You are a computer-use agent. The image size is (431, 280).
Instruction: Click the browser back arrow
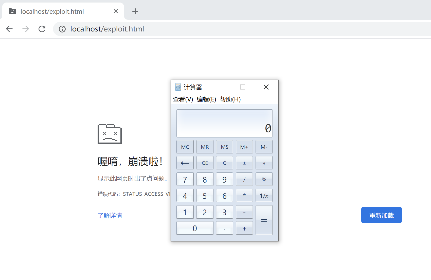(x=9, y=29)
